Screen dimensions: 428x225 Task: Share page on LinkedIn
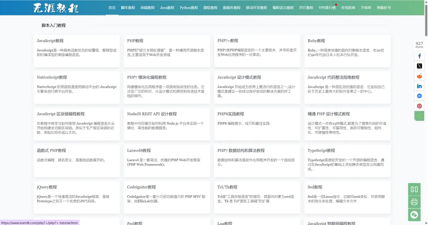(419, 86)
